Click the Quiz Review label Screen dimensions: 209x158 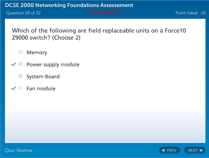[19, 150]
